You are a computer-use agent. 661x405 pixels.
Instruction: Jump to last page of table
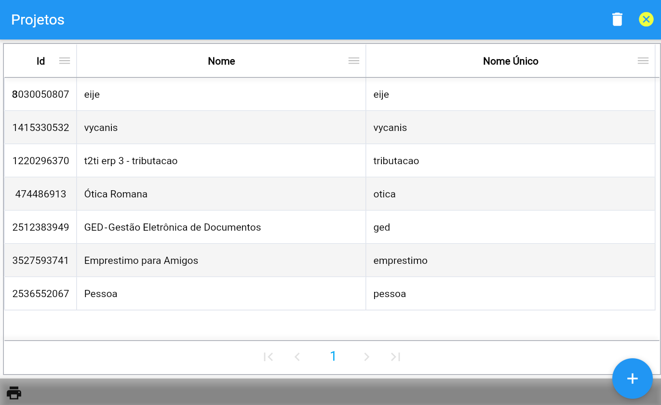[x=396, y=357]
